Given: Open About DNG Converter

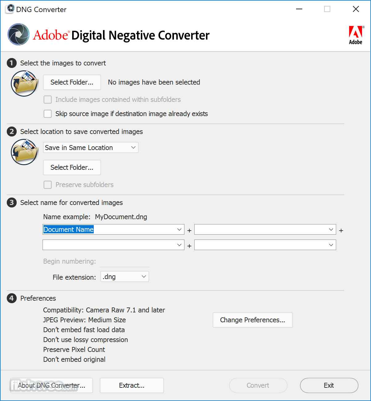Looking at the screenshot, I should pos(52,385).
